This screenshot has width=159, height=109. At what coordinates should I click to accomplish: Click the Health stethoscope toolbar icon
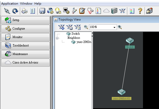coord(90,11)
